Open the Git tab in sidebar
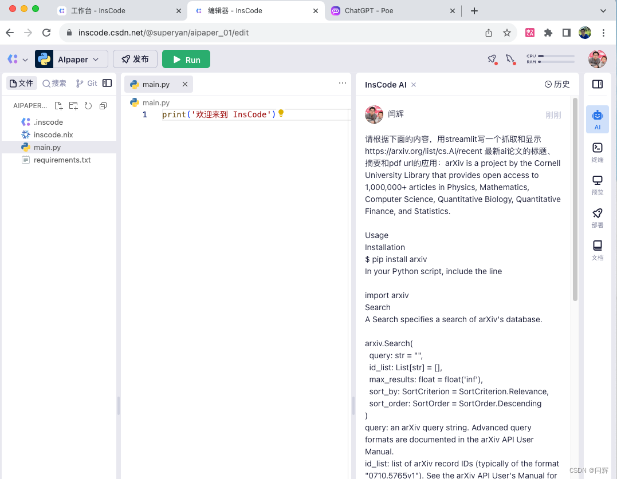The width and height of the screenshot is (617, 479). click(x=87, y=84)
